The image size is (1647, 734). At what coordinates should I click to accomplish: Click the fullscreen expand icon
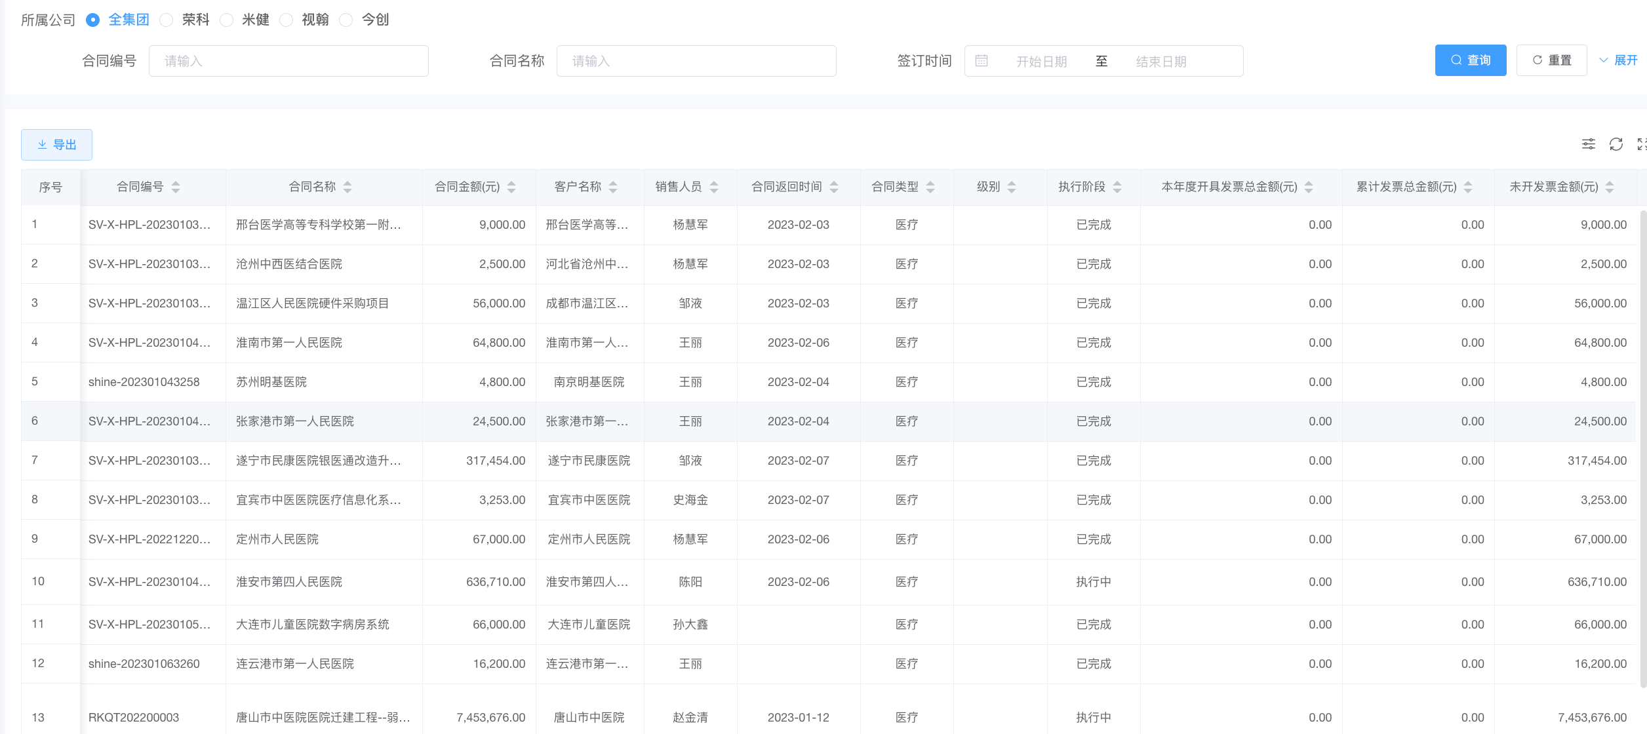pyautogui.click(x=1641, y=144)
